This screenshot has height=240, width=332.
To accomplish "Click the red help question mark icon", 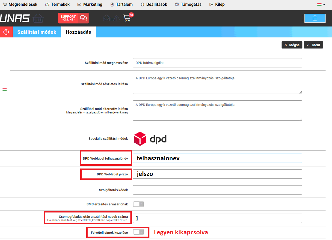I will point(6,32).
